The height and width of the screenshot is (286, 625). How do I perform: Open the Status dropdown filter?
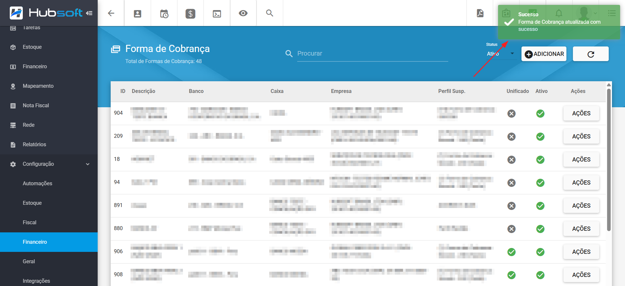click(x=500, y=54)
